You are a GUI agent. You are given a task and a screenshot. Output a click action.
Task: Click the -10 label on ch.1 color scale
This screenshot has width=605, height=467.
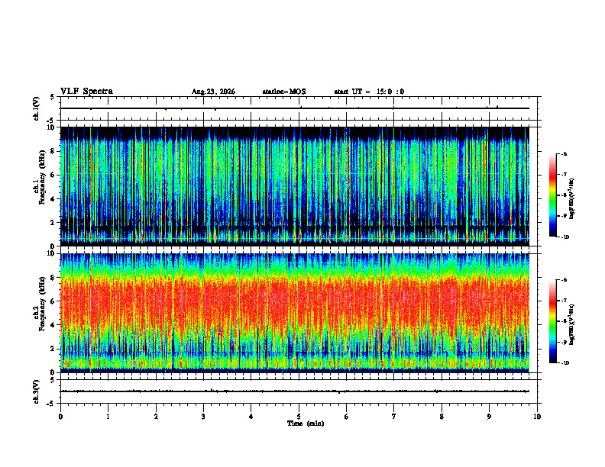565,237
